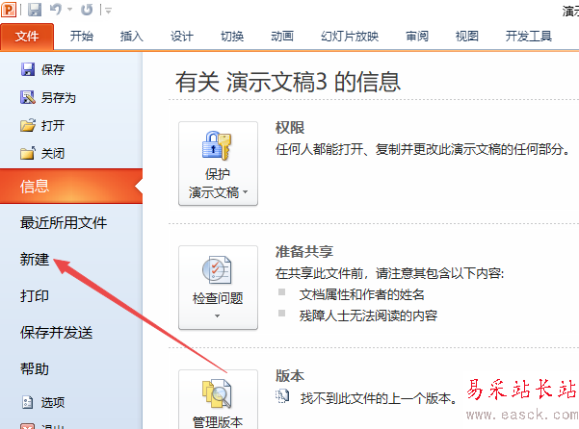Click the document icon beside 找不到此文件的上一个版本
The width and height of the screenshot is (579, 429).
[x=282, y=396]
